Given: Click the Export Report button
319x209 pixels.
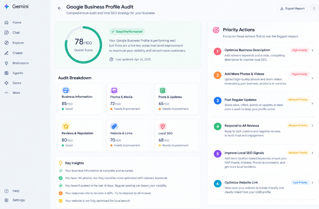Looking at the screenshot, I should click(x=292, y=8).
